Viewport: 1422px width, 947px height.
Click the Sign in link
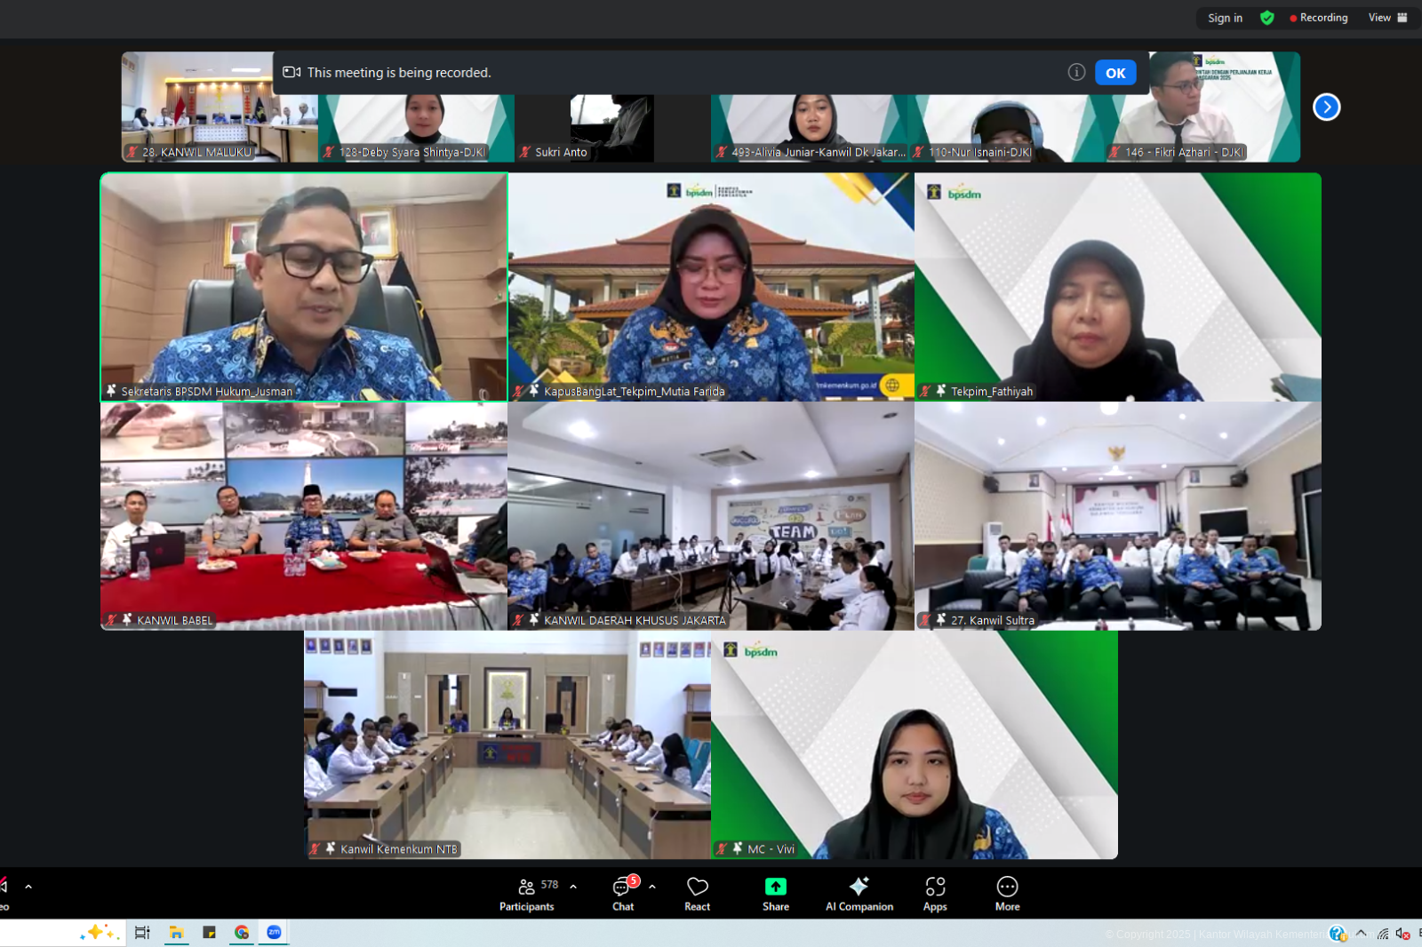(x=1225, y=18)
